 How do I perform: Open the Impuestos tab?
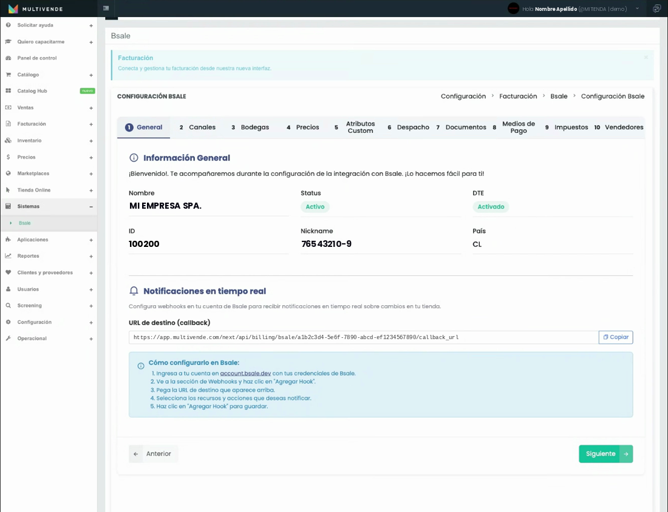pos(566,127)
